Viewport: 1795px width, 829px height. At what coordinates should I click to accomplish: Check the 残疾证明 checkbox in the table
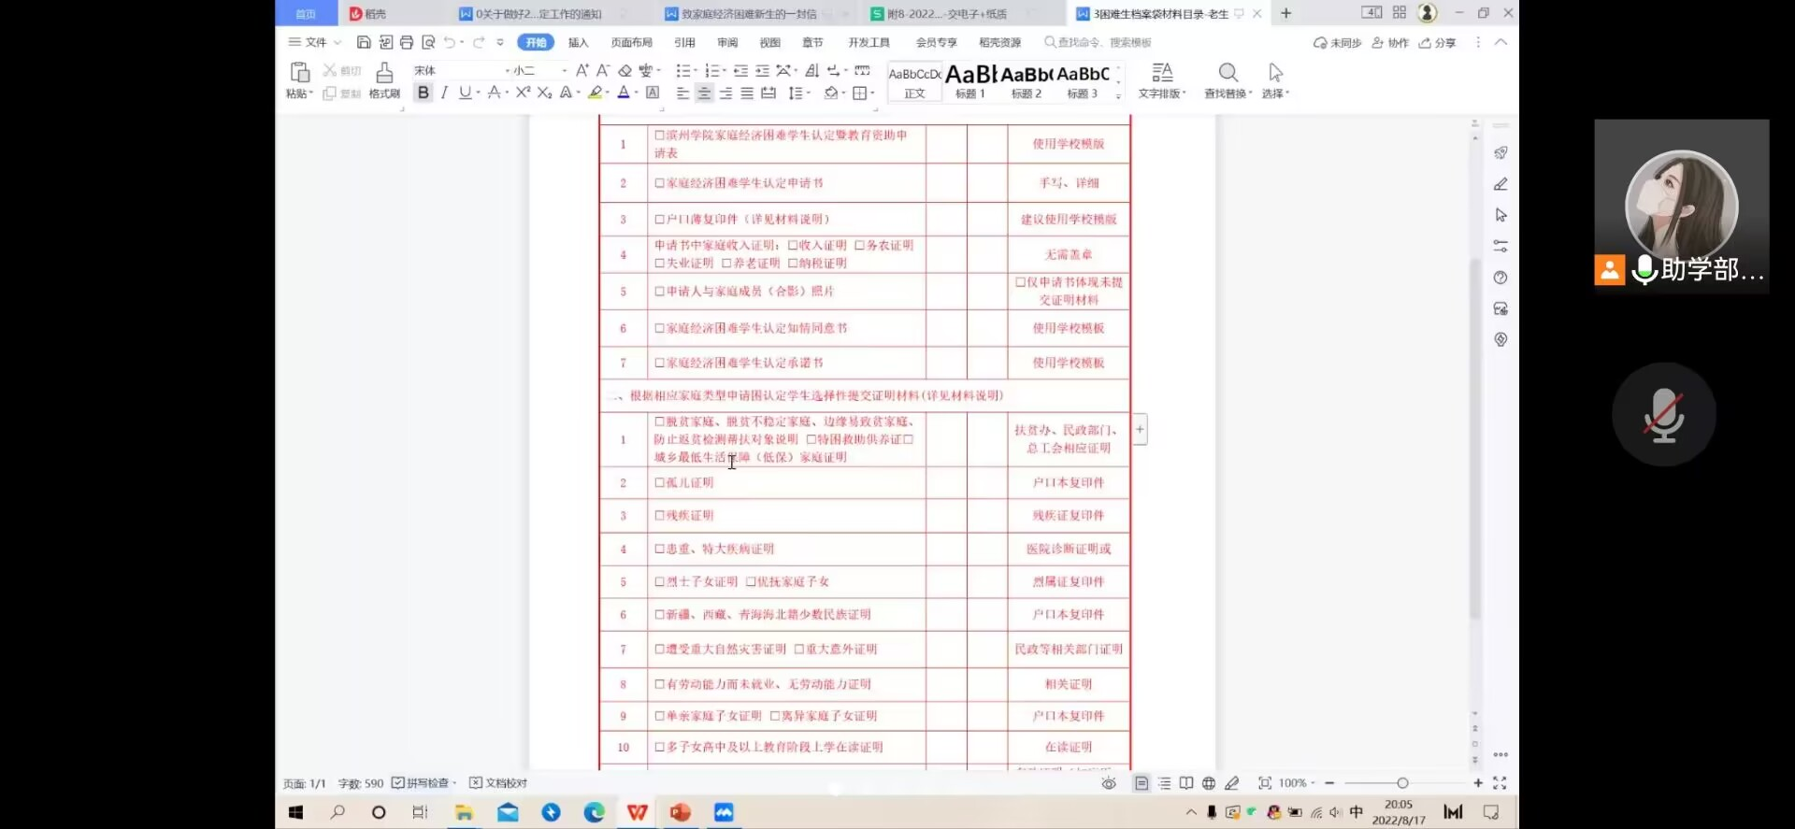[659, 516]
